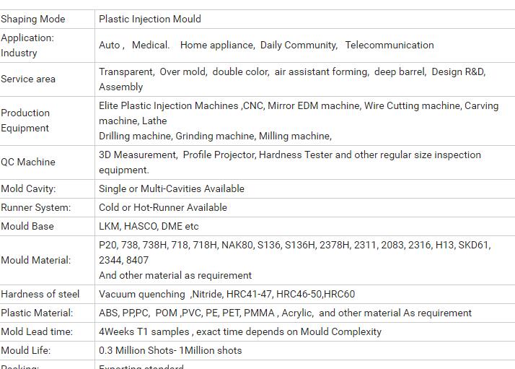This screenshot has height=369, width=515.
Task: Click the Runner System label
Action: point(36,207)
